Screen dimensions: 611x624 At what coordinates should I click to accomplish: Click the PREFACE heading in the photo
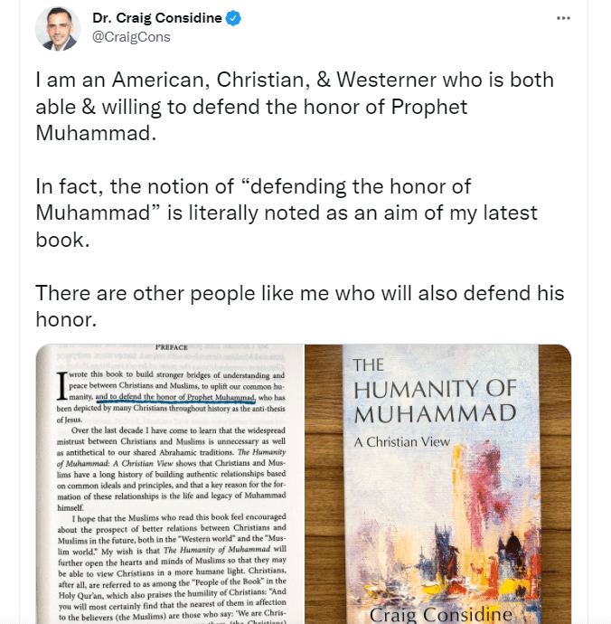(172, 347)
